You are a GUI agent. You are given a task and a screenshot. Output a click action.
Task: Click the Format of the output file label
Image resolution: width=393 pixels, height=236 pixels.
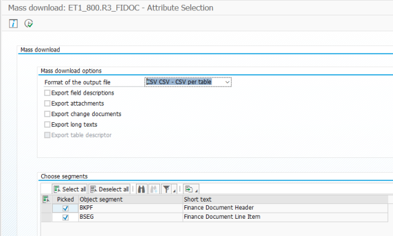pos(77,82)
